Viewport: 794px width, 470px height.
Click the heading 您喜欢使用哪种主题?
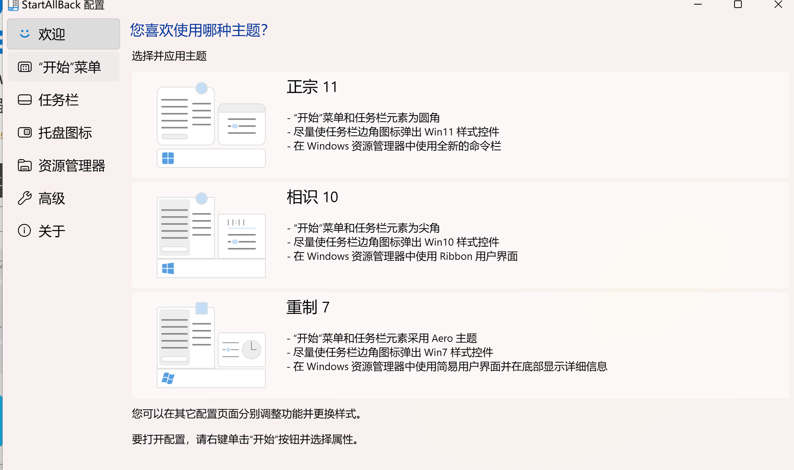click(x=199, y=30)
